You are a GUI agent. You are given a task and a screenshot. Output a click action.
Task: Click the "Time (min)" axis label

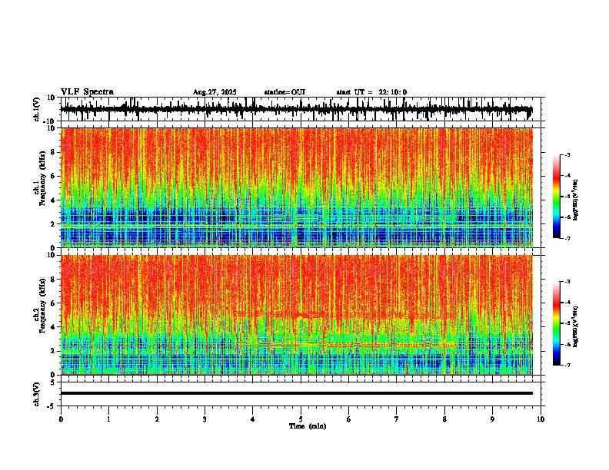point(308,426)
